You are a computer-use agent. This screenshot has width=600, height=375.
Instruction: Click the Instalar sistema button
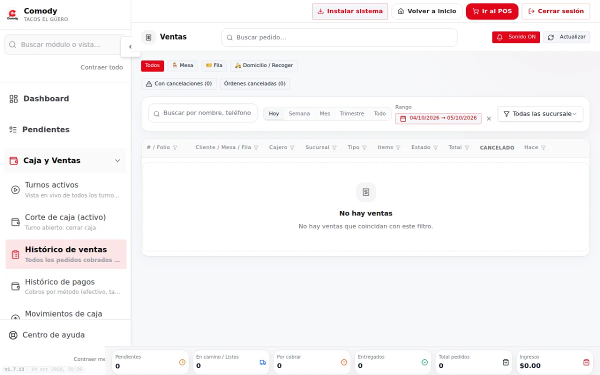tap(350, 11)
